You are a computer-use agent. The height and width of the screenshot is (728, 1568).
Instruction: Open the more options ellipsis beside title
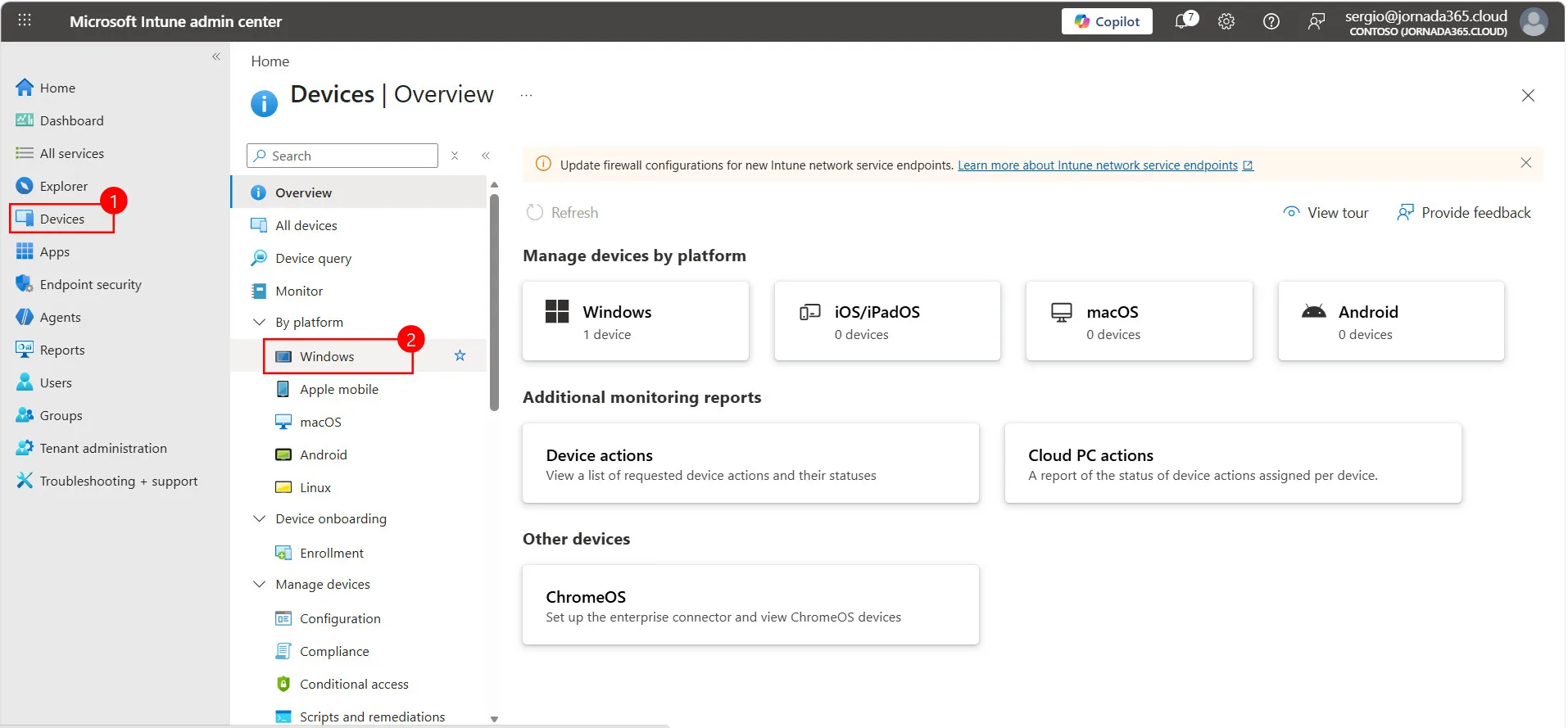point(526,95)
